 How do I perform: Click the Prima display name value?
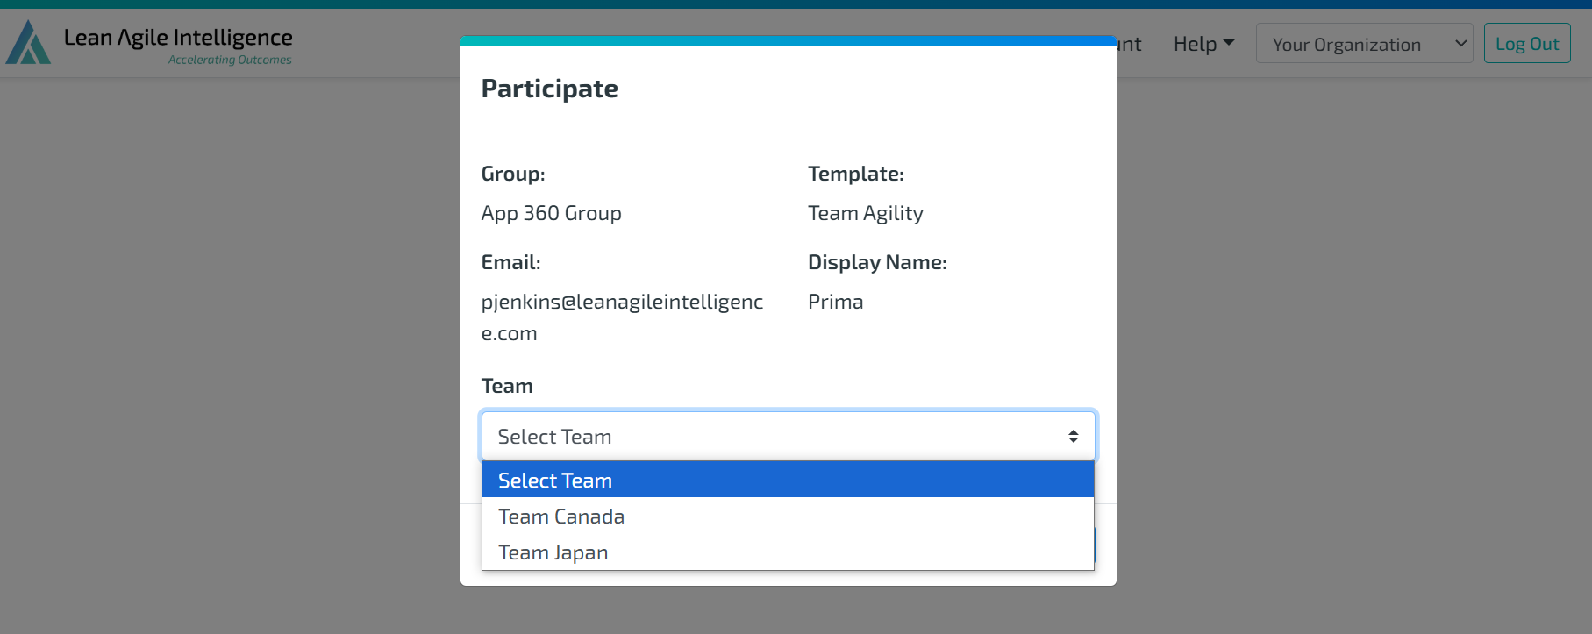click(x=836, y=302)
